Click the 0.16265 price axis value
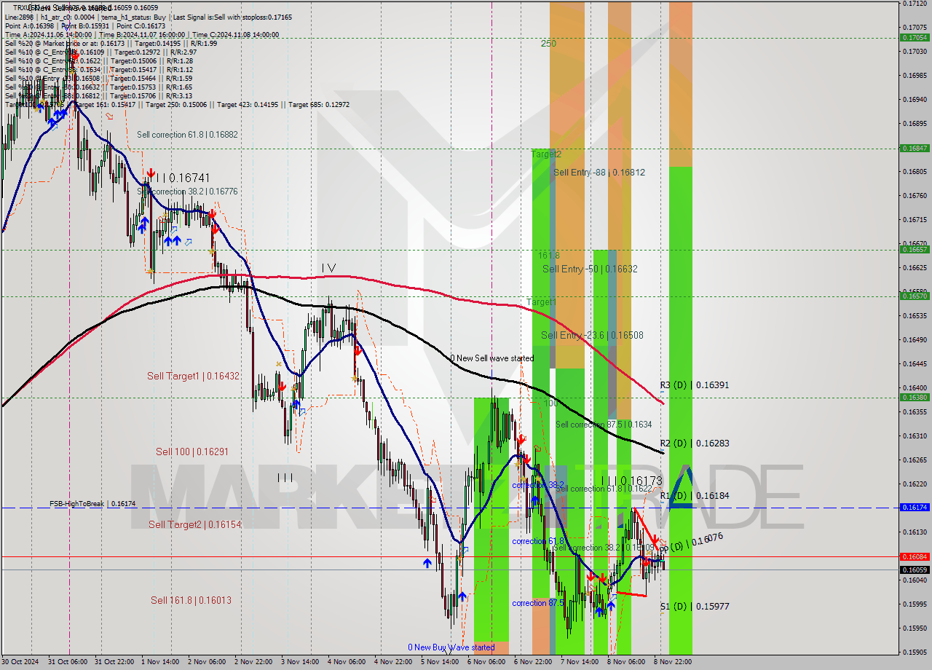This screenshot has width=932, height=670. (915, 460)
